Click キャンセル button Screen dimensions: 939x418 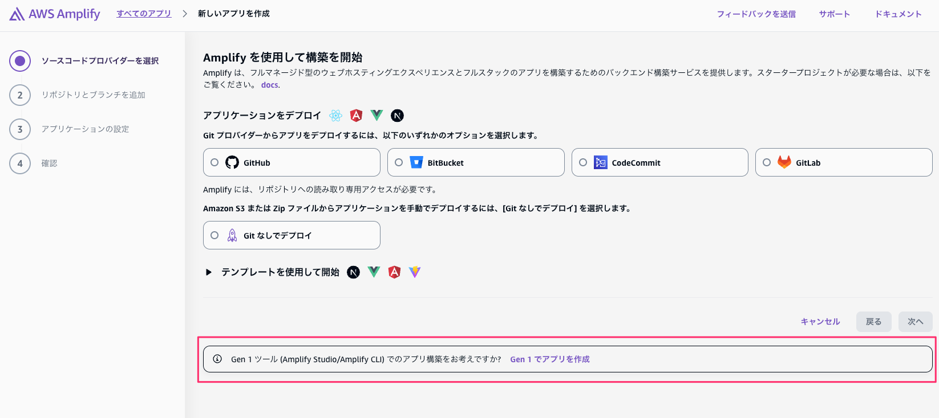[x=820, y=322]
